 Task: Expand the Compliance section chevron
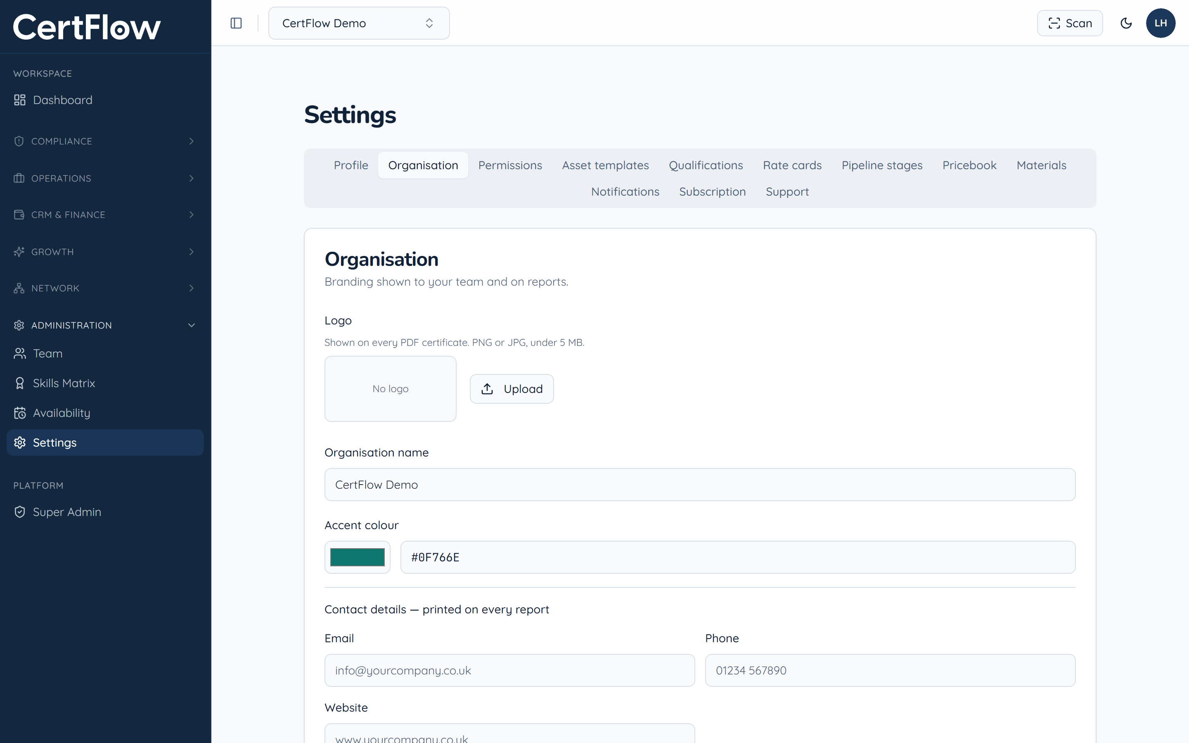tap(192, 142)
